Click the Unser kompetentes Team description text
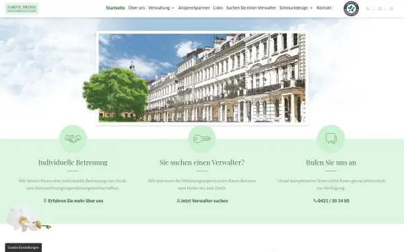This screenshot has width=404, height=252. [x=331, y=184]
